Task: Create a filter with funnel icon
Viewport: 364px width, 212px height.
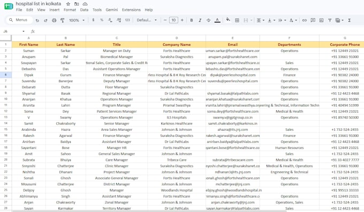Action: click(x=330, y=20)
